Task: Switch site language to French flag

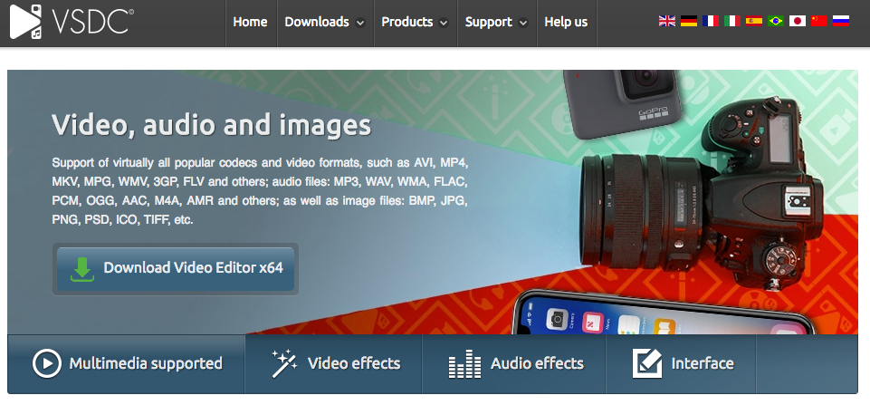Action: [x=710, y=21]
